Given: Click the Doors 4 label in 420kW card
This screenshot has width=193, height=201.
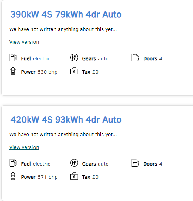Looking at the screenshot, I should (153, 164).
